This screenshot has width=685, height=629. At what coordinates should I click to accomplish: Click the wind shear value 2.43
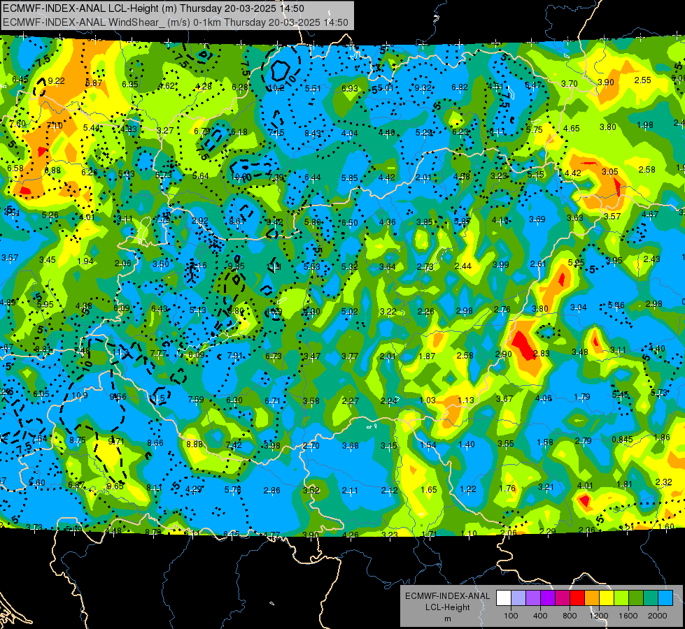[652, 259]
